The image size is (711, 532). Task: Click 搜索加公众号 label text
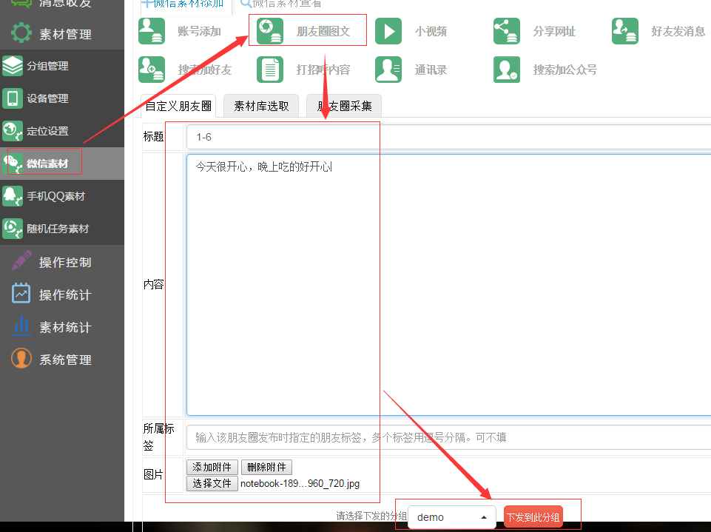[x=565, y=70]
